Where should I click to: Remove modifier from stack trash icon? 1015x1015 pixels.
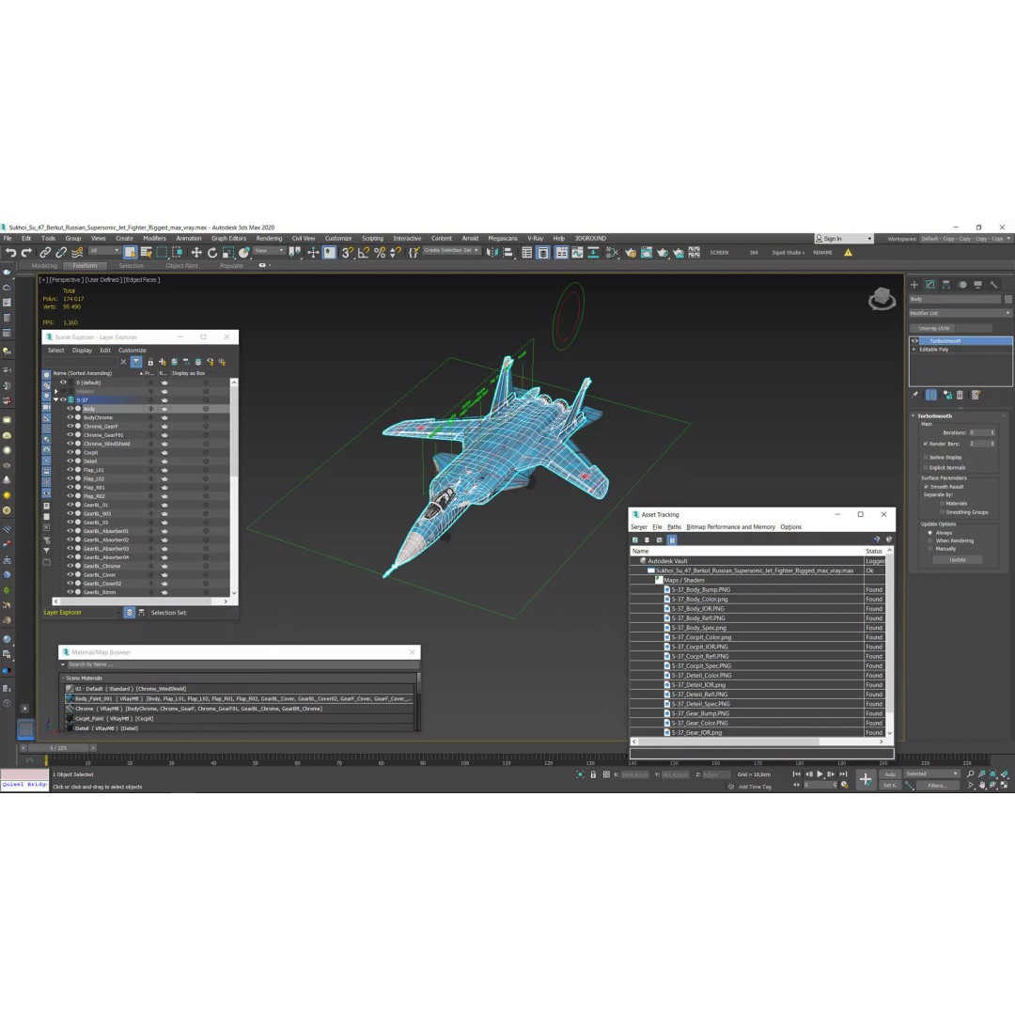pos(960,395)
